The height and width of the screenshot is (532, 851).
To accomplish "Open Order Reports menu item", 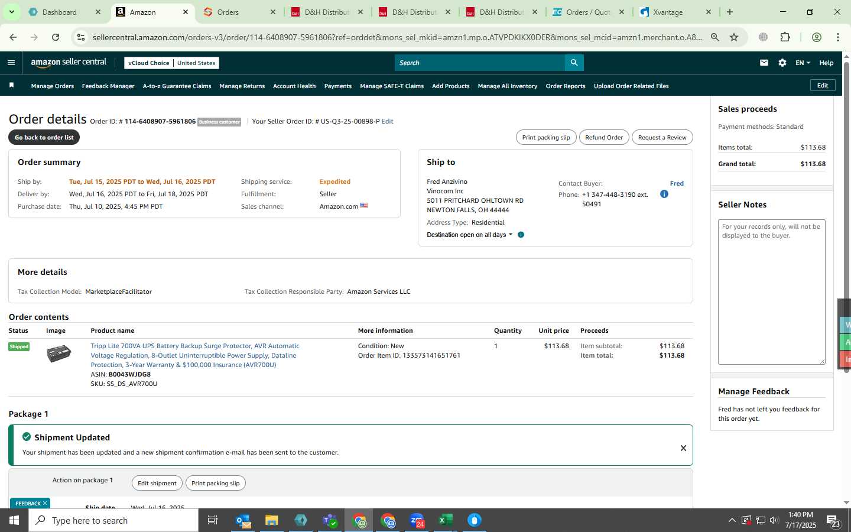I will [566, 86].
